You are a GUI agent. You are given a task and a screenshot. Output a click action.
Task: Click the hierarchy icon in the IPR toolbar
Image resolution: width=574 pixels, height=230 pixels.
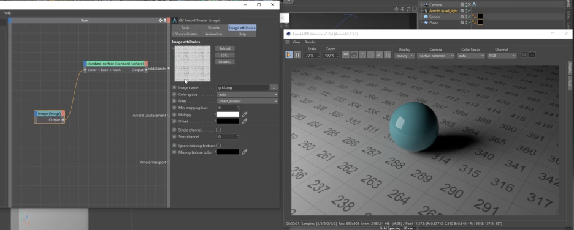(362, 55)
